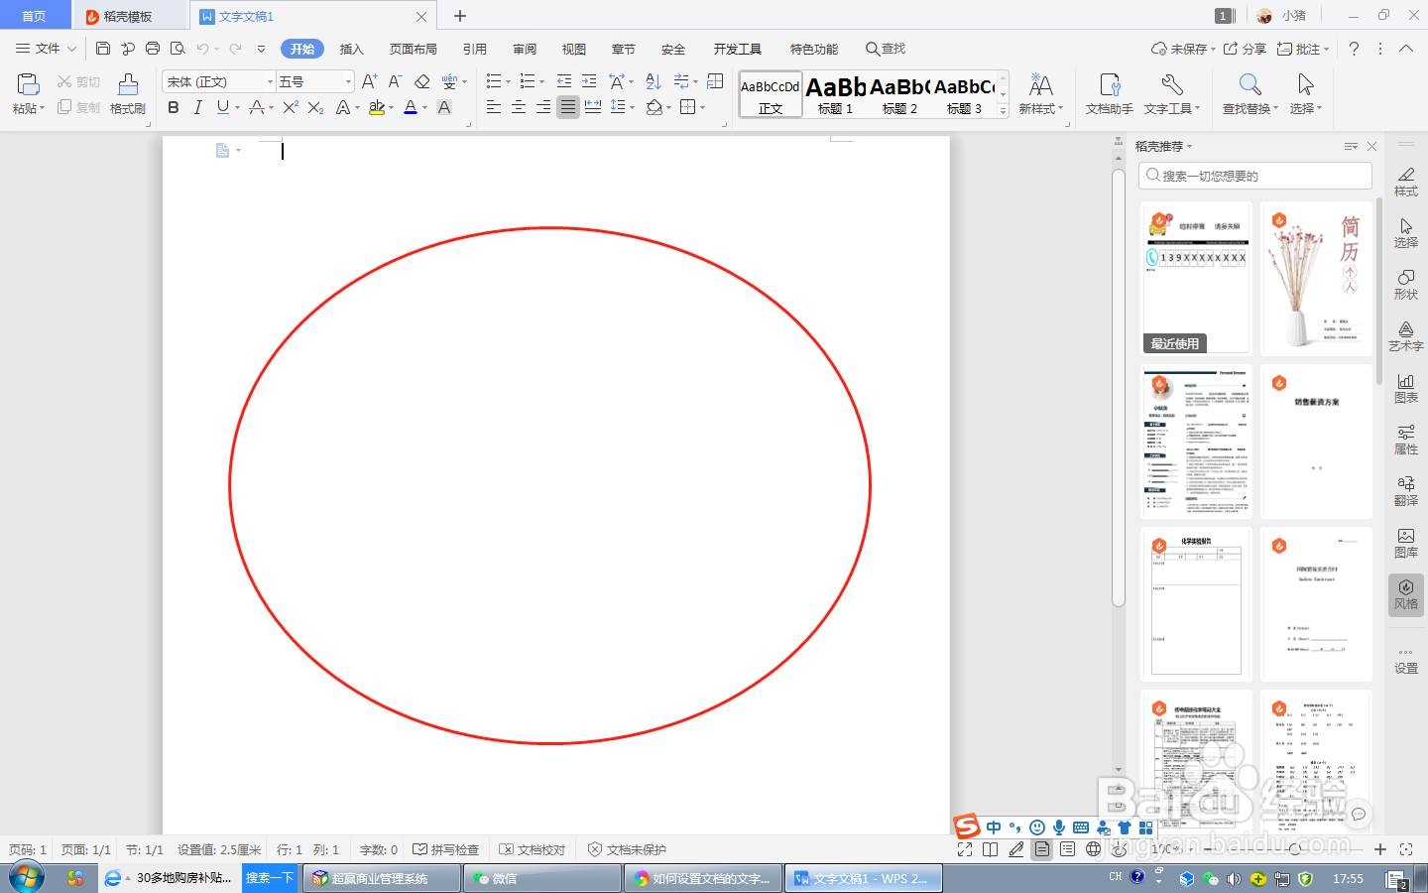Toggle Underline formatting

(223, 107)
